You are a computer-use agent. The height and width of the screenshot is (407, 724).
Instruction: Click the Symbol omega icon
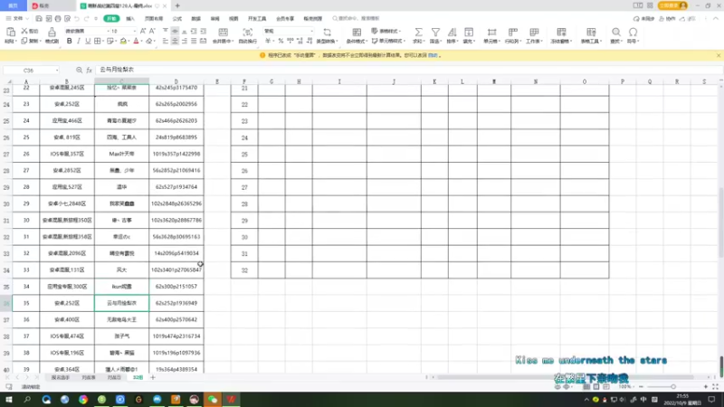pos(633,32)
